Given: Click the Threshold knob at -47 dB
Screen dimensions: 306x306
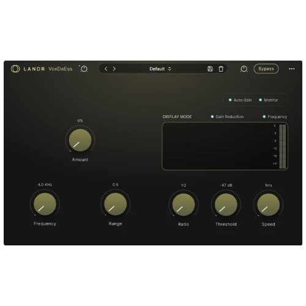Looking at the screenshot, I should pyautogui.click(x=226, y=205).
